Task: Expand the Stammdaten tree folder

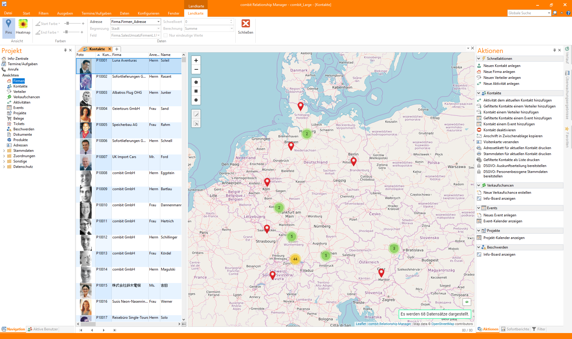Action: tap(4, 151)
